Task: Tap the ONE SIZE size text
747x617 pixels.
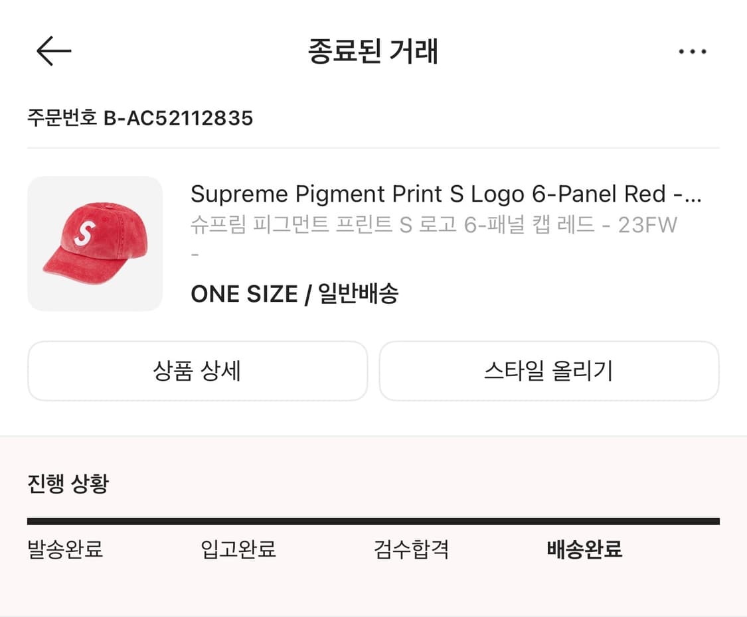Action: (244, 294)
